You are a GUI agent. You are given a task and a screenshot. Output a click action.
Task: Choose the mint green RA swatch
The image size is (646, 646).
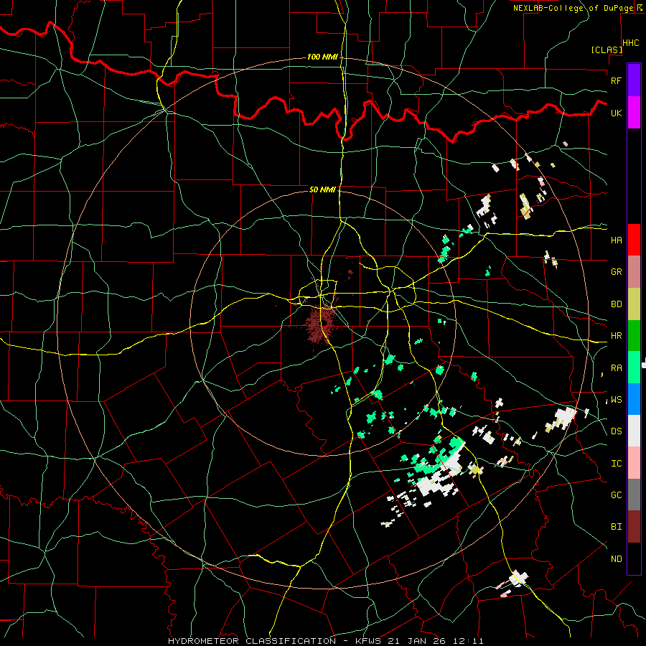[x=634, y=368]
